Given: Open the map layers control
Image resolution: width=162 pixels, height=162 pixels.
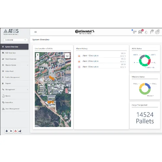Looking at the screenshot, I should point(67,56).
